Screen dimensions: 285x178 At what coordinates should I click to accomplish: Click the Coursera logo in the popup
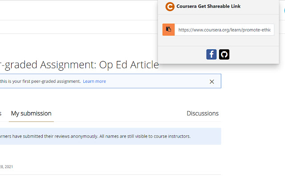(170, 7)
